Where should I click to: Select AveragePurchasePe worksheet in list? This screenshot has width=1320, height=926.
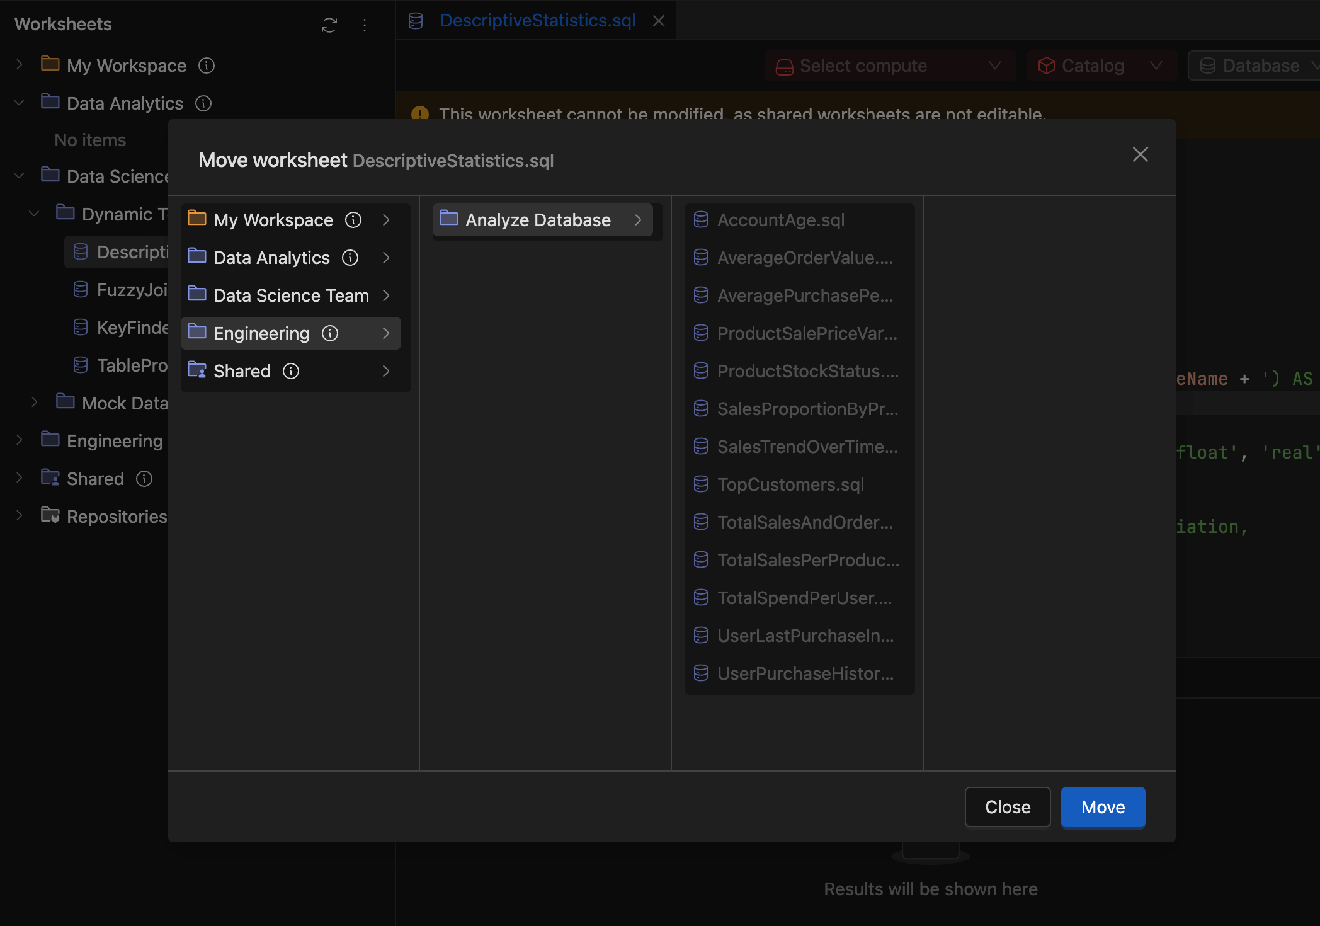click(795, 295)
